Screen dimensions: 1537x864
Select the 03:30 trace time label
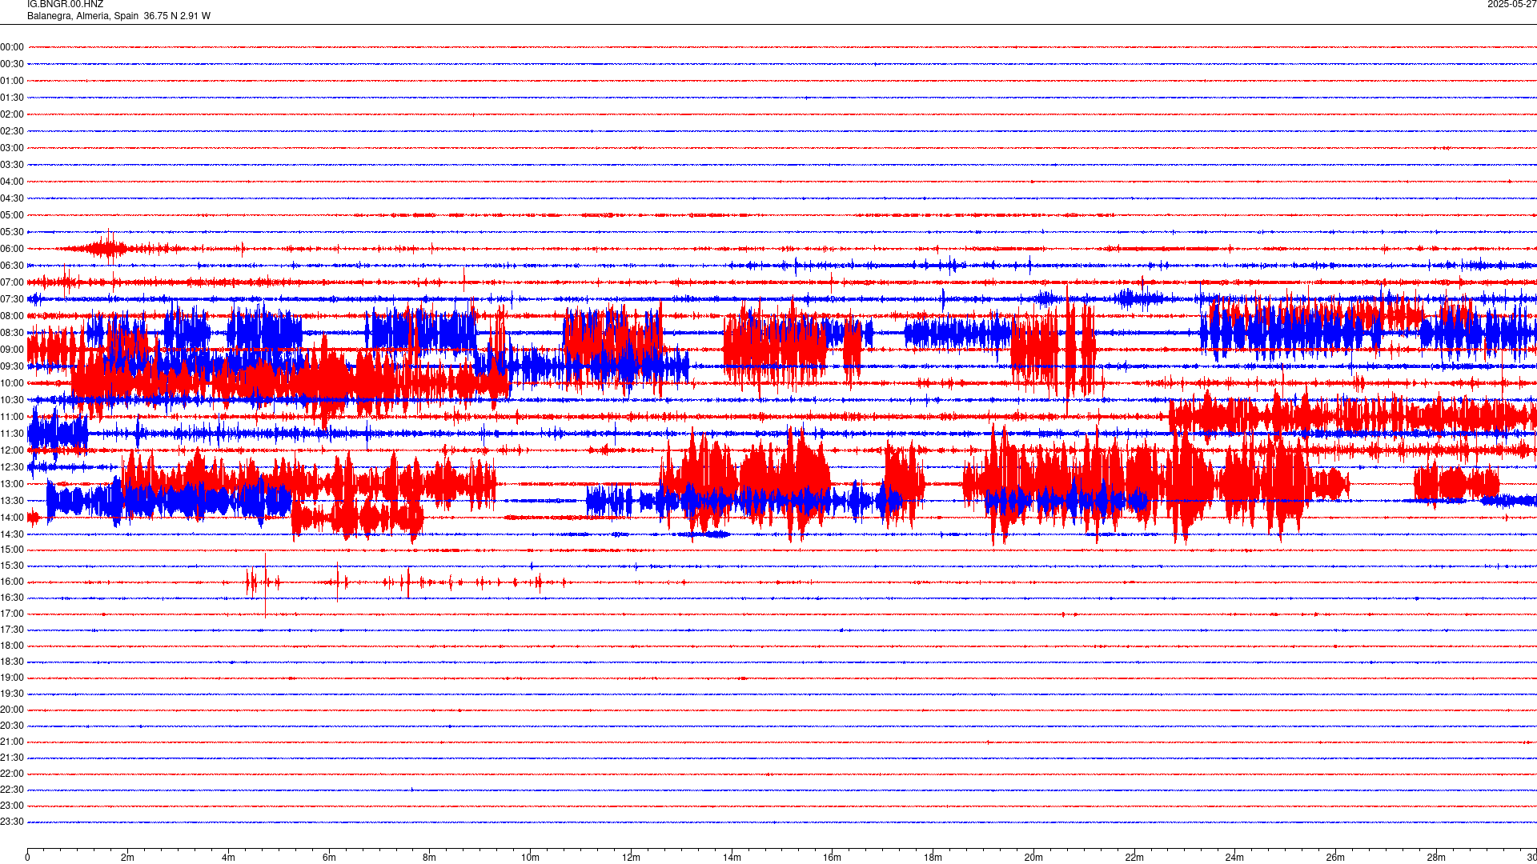[12, 165]
